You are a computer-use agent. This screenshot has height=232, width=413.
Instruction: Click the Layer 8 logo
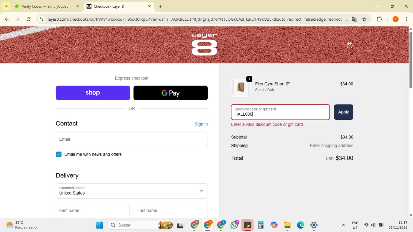pos(204,45)
